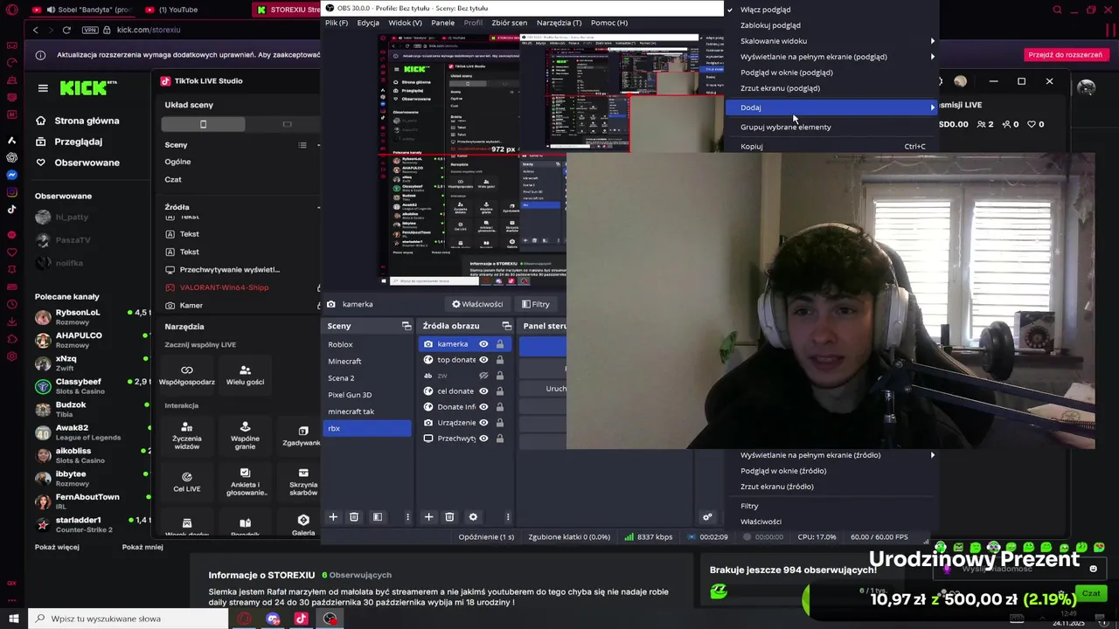This screenshot has width=1119, height=629.
Task: Toggle visibility of Urządzenie source
Action: coord(483,423)
